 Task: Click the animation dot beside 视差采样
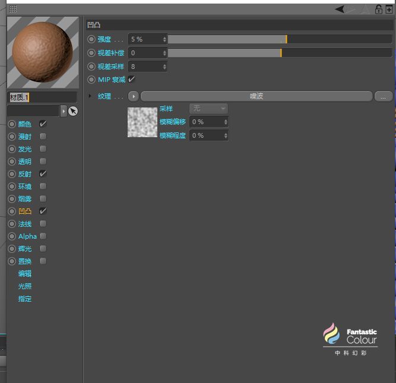click(x=91, y=67)
